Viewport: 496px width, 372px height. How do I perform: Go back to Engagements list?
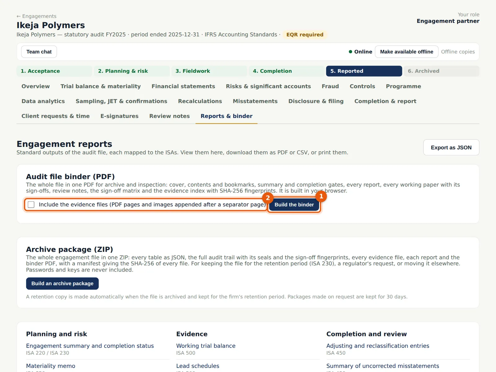pos(37,16)
